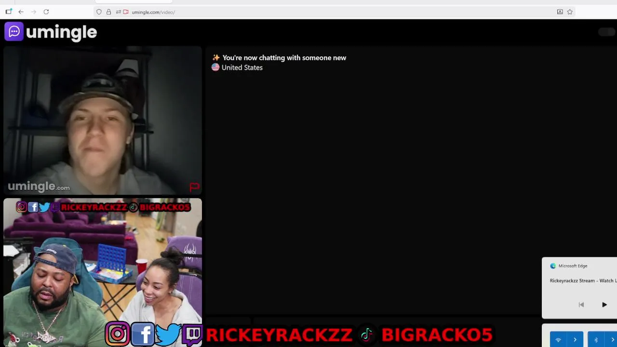617x347 pixels.
Task: Bookmark this page with the star icon
Action: point(570,12)
